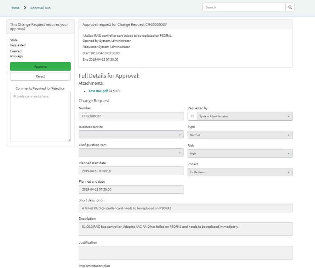Click the '6mo ago' created value
The image size is (315, 268).
(x=17, y=56)
